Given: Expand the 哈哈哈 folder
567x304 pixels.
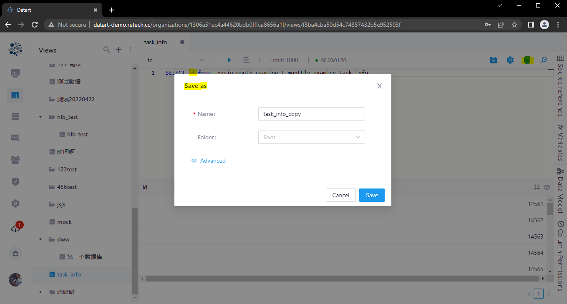Looking at the screenshot, I should click(40, 292).
